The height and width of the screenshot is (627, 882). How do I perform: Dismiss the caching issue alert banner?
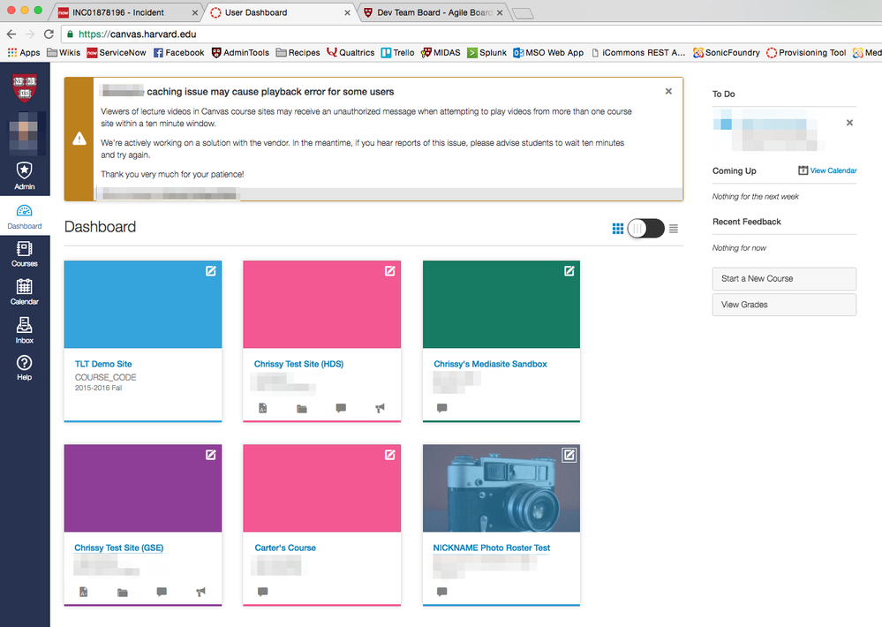[668, 91]
